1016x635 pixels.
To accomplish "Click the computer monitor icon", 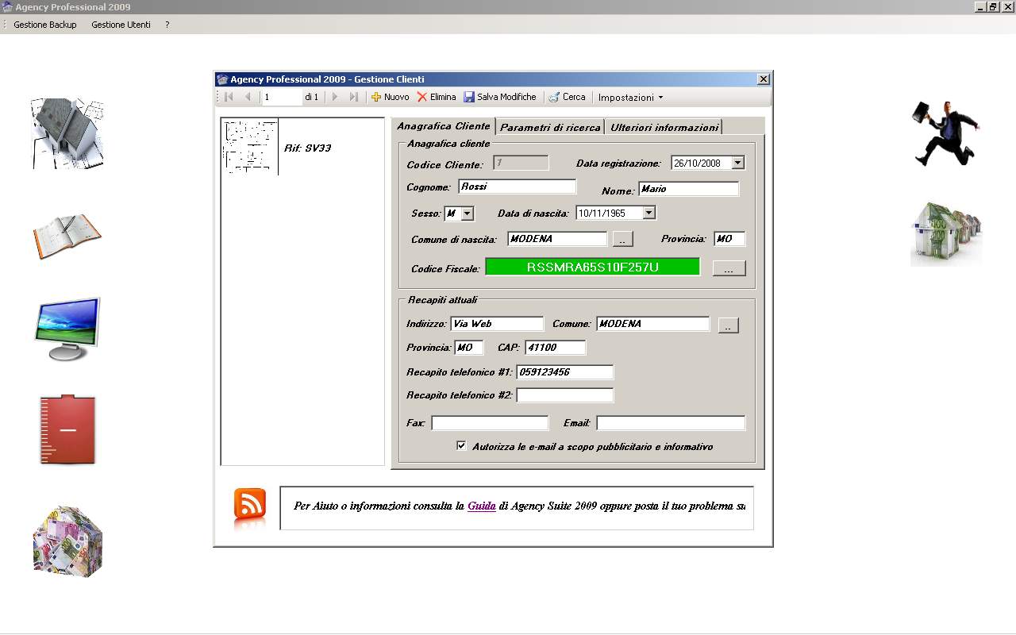I will click(67, 329).
